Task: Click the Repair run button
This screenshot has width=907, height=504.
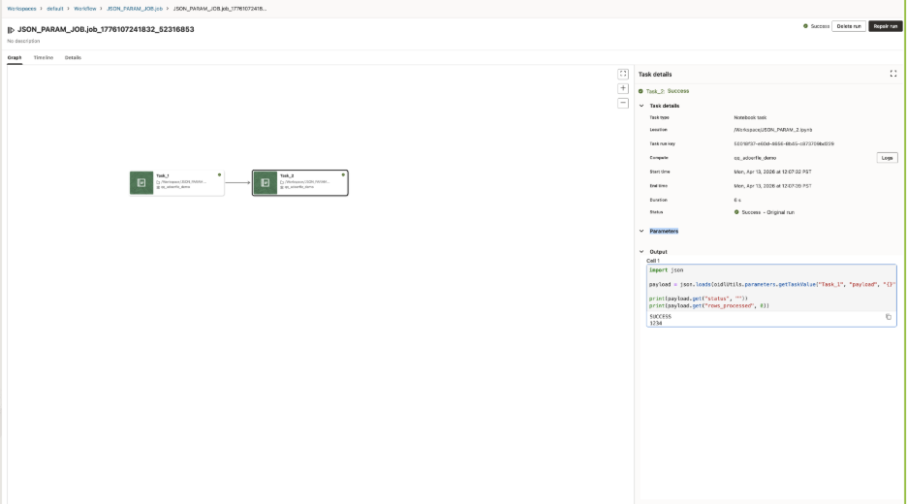Action: click(886, 26)
